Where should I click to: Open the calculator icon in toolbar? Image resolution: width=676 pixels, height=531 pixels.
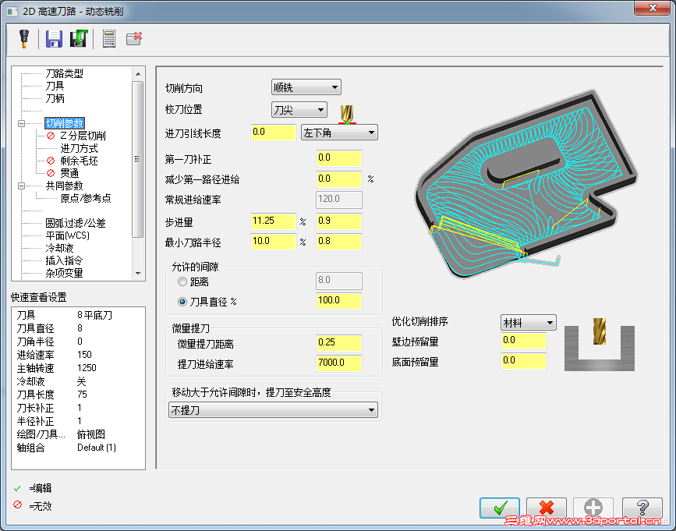(109, 39)
